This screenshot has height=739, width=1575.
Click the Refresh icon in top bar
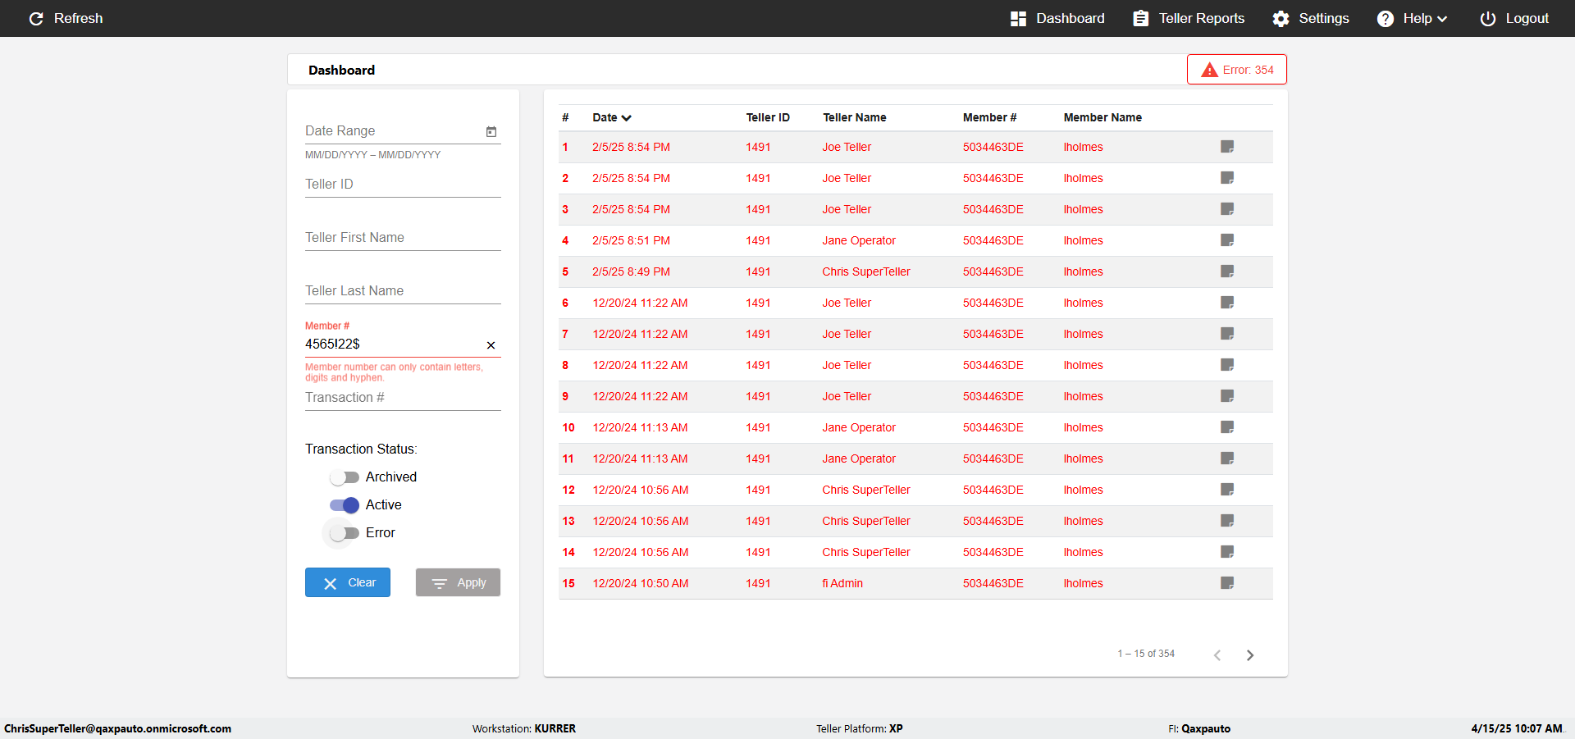(x=36, y=18)
